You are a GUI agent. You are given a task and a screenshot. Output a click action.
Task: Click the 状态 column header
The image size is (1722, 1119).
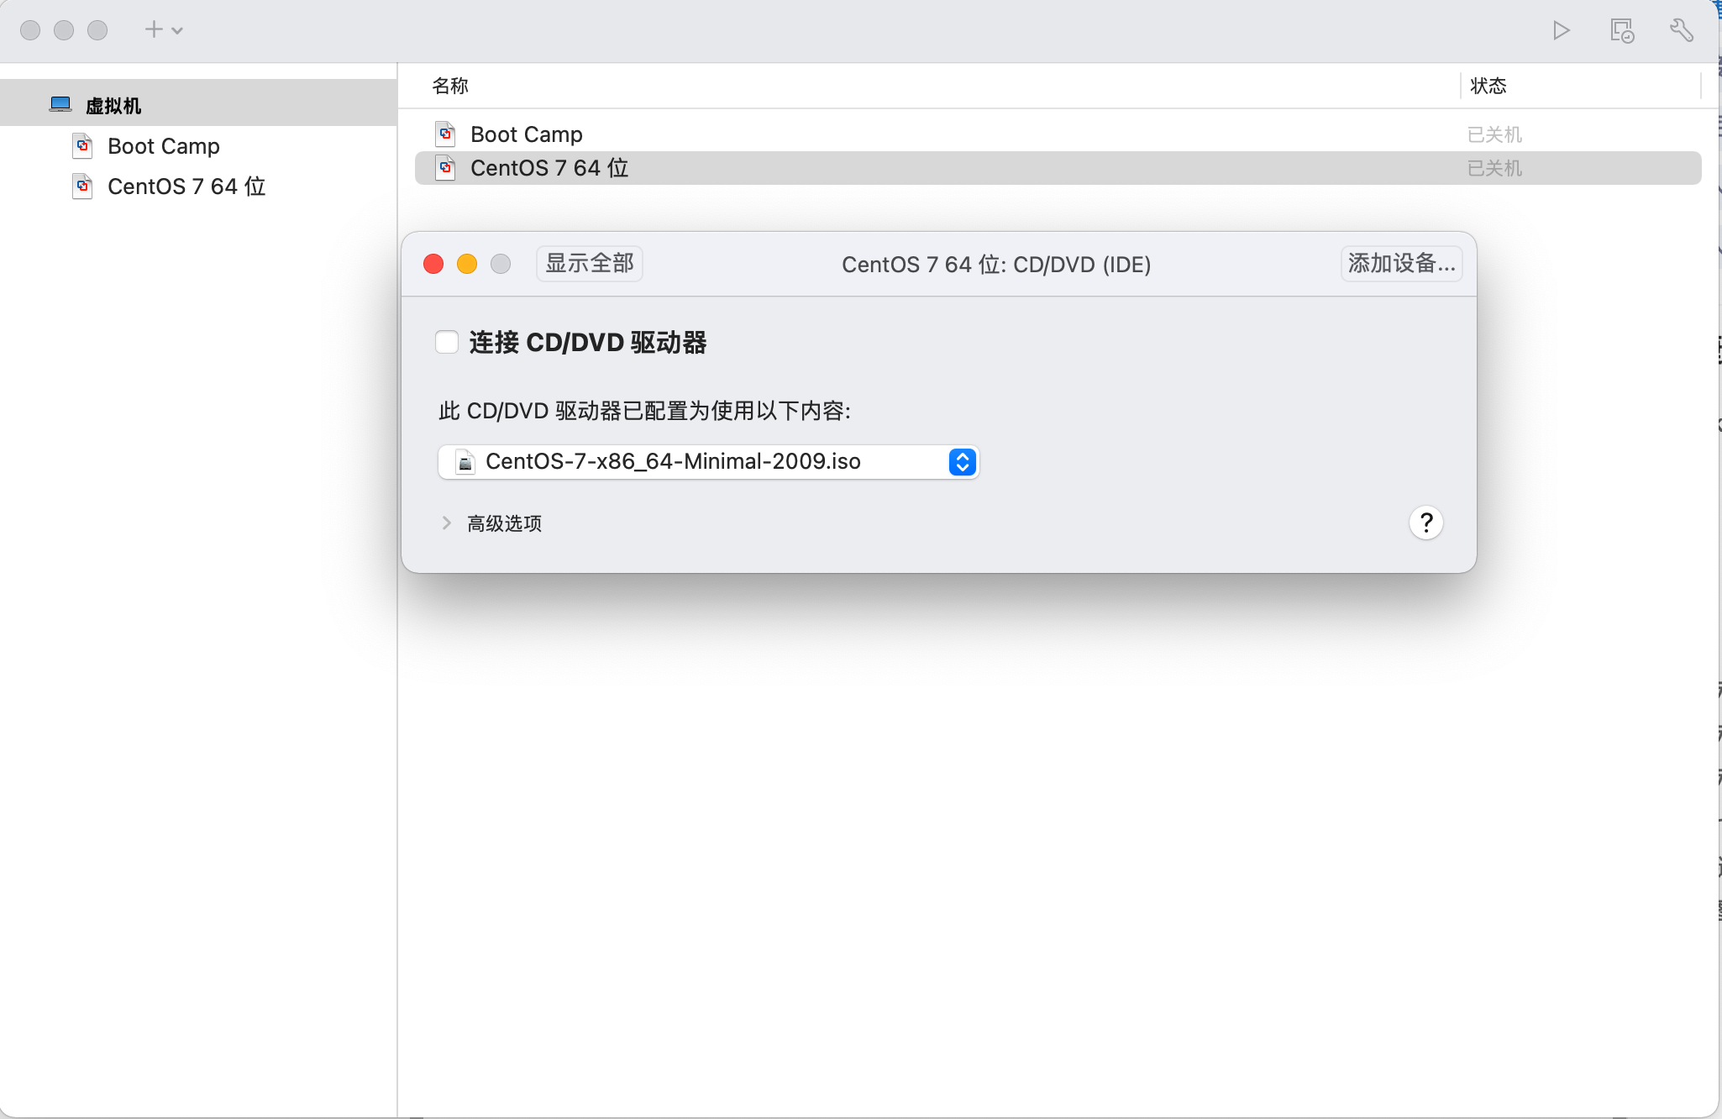(1488, 86)
